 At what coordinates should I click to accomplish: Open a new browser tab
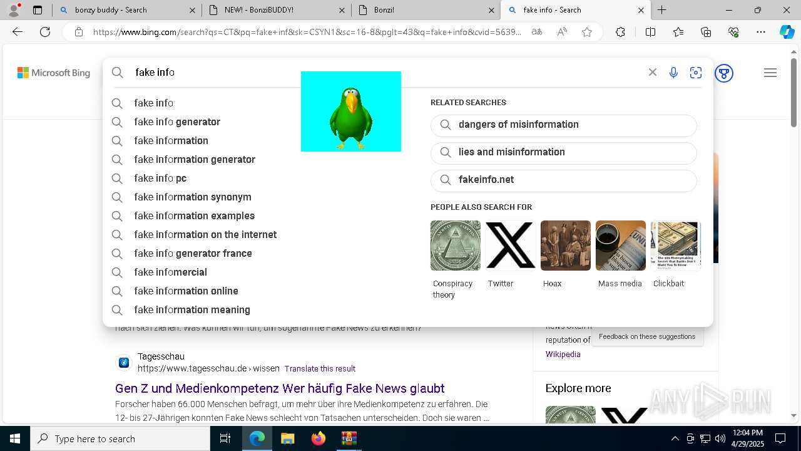(x=661, y=10)
